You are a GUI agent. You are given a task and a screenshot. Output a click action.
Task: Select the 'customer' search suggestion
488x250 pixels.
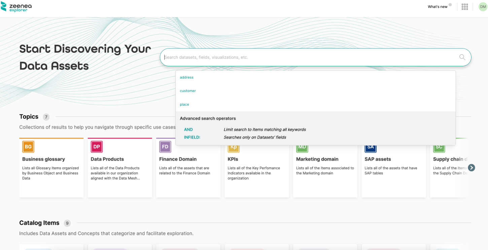[188, 91]
